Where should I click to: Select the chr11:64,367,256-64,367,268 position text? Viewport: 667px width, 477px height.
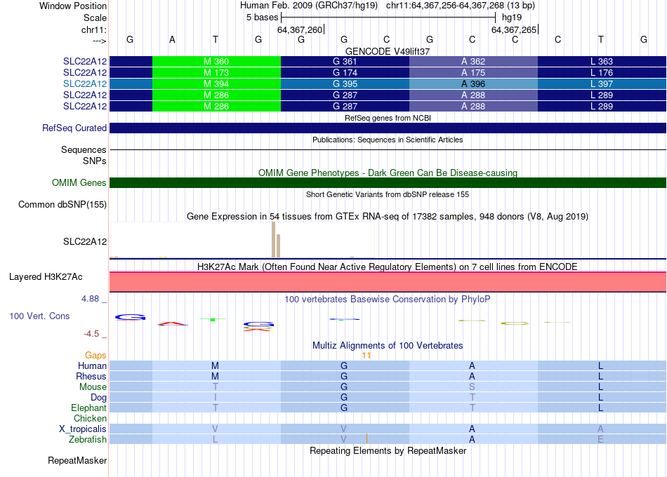click(445, 6)
